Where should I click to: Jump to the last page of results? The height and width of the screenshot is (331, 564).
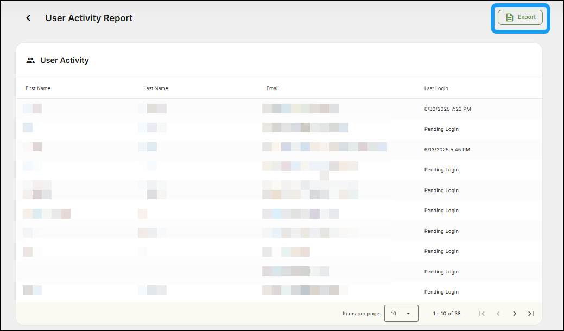(531, 313)
